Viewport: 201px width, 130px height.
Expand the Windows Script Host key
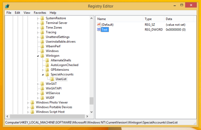coord(28,112)
